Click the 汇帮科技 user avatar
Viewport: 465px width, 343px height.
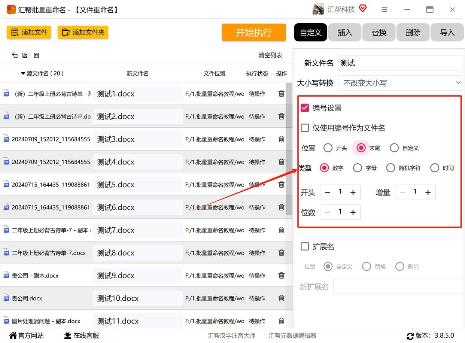318,9
